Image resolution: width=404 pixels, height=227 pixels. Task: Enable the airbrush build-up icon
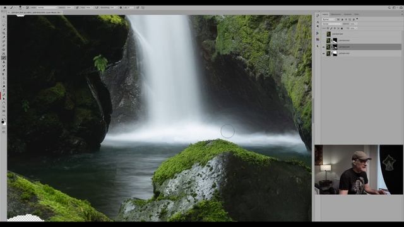(97, 8)
